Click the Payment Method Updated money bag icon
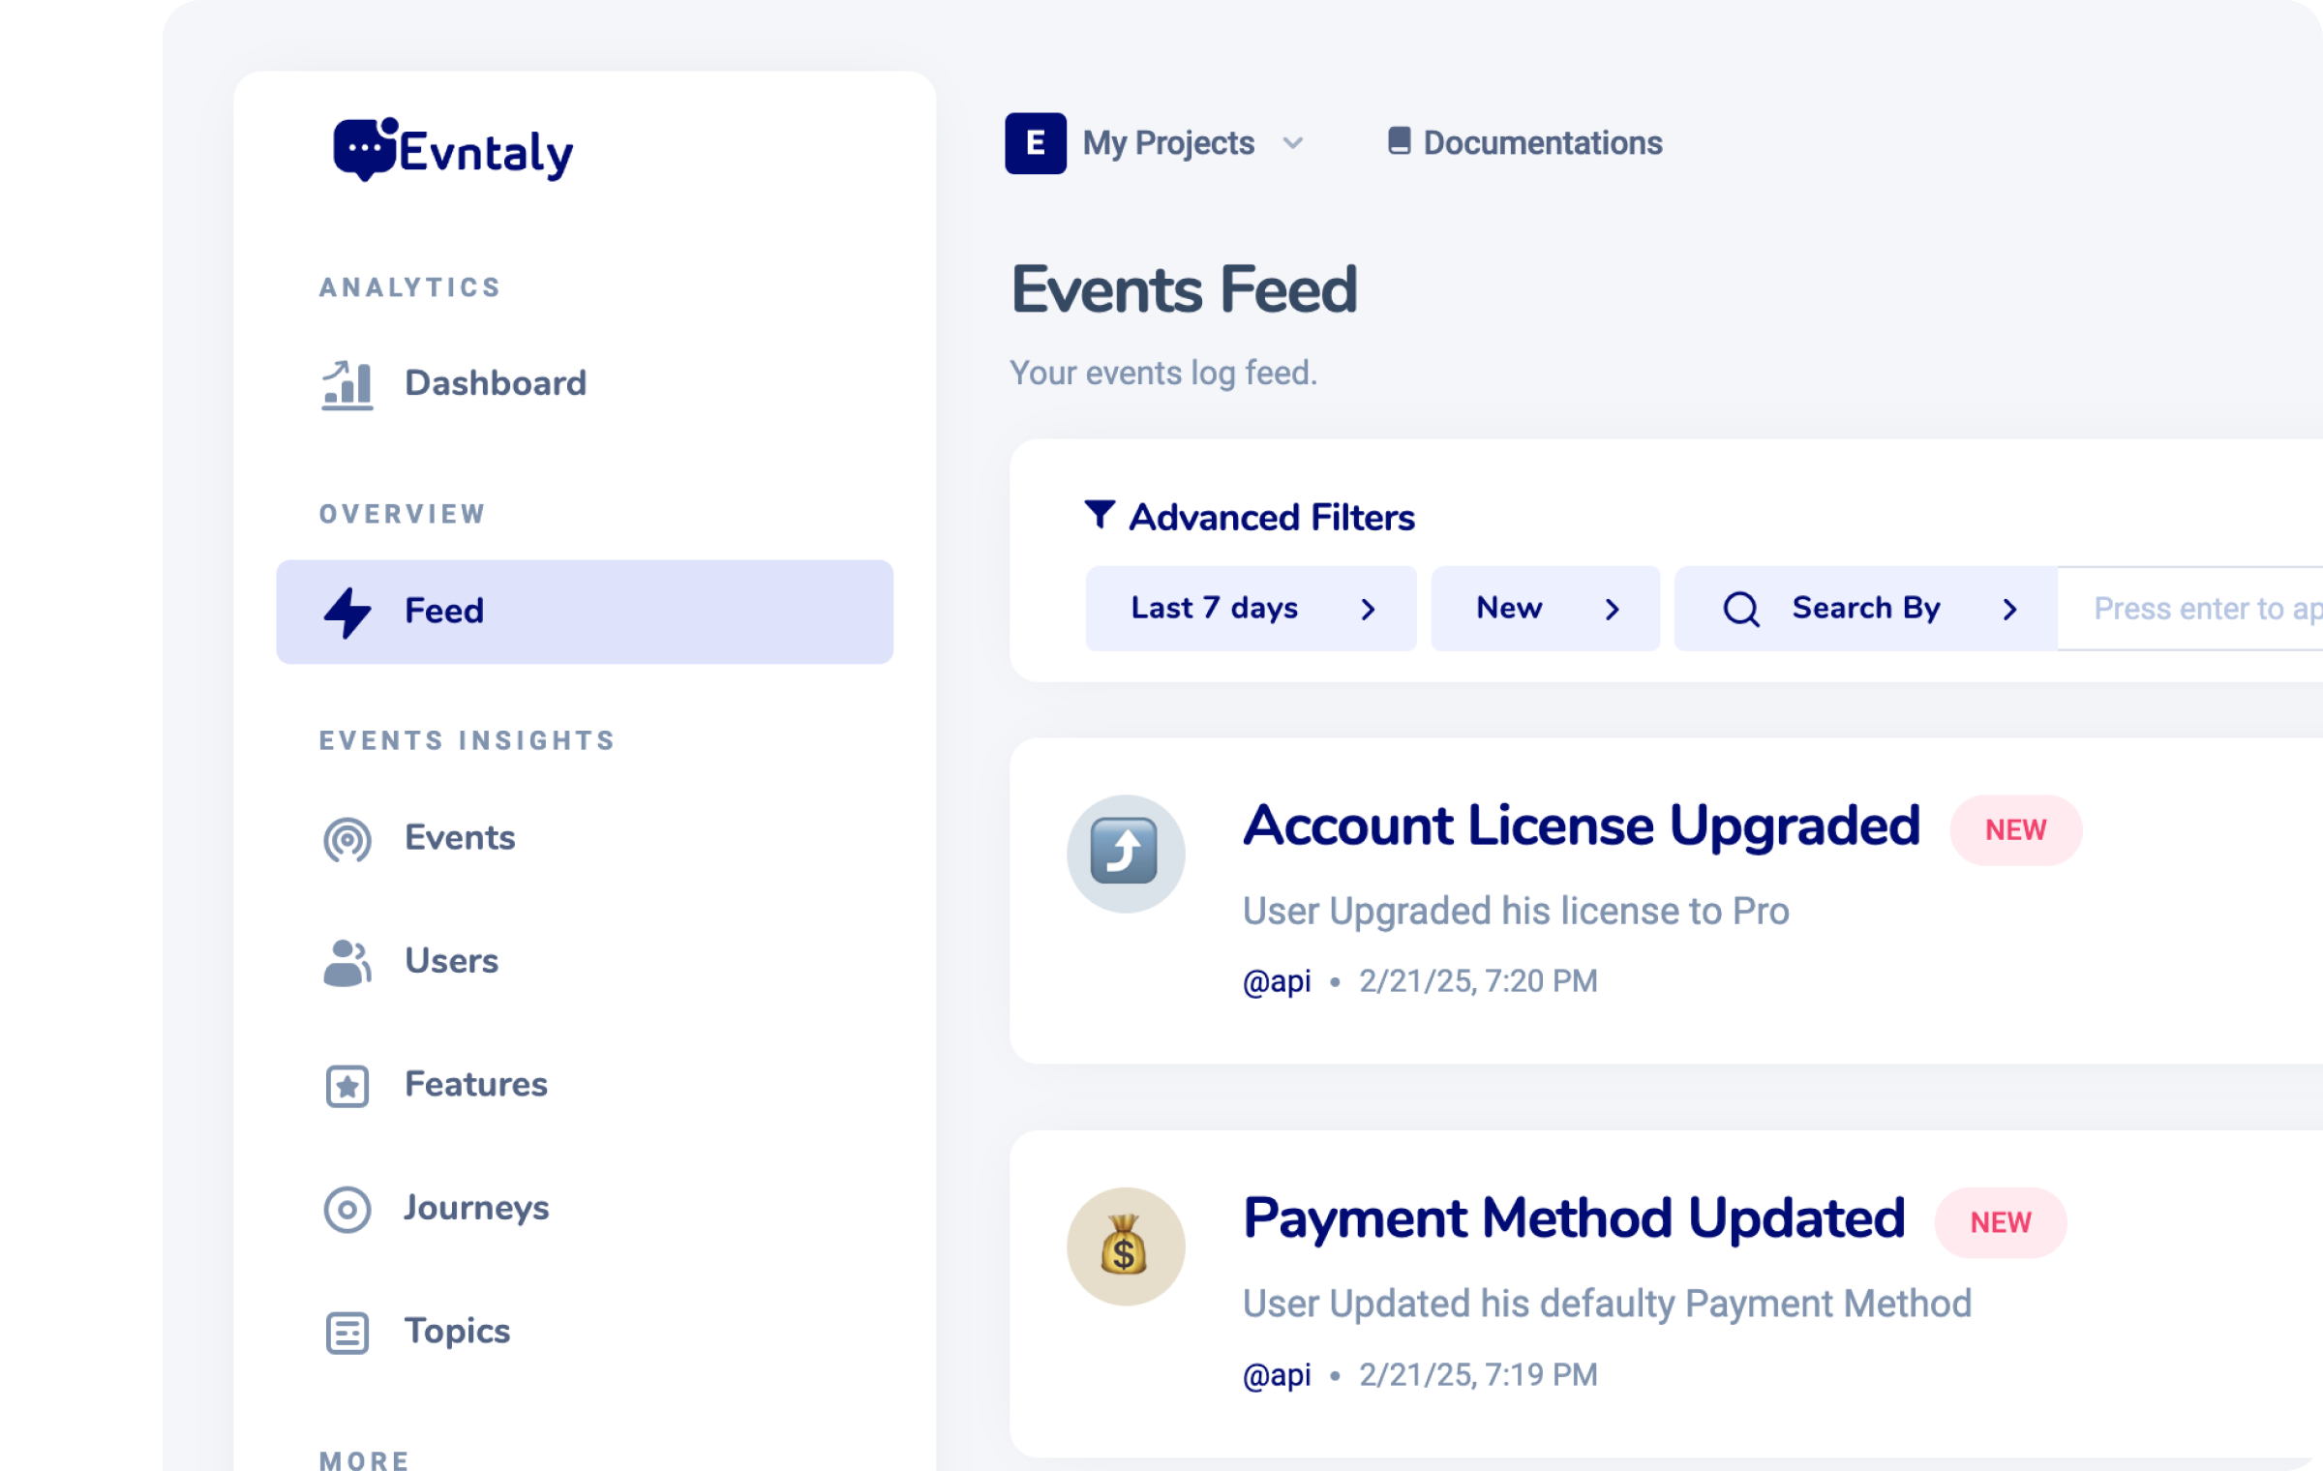This screenshot has height=1471, width=2323. (1126, 1246)
